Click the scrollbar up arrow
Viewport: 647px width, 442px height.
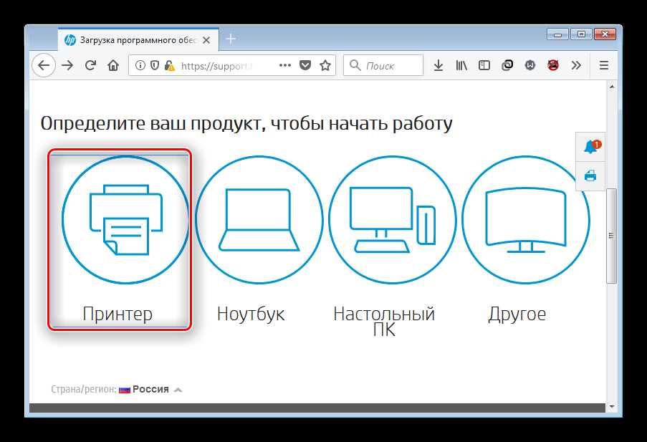click(x=611, y=87)
